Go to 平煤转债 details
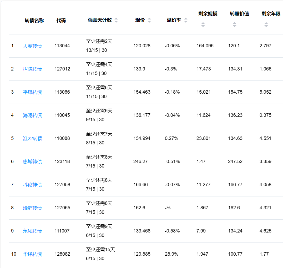Image resolution: width=283 pixels, height=268 pixels. 32,92
